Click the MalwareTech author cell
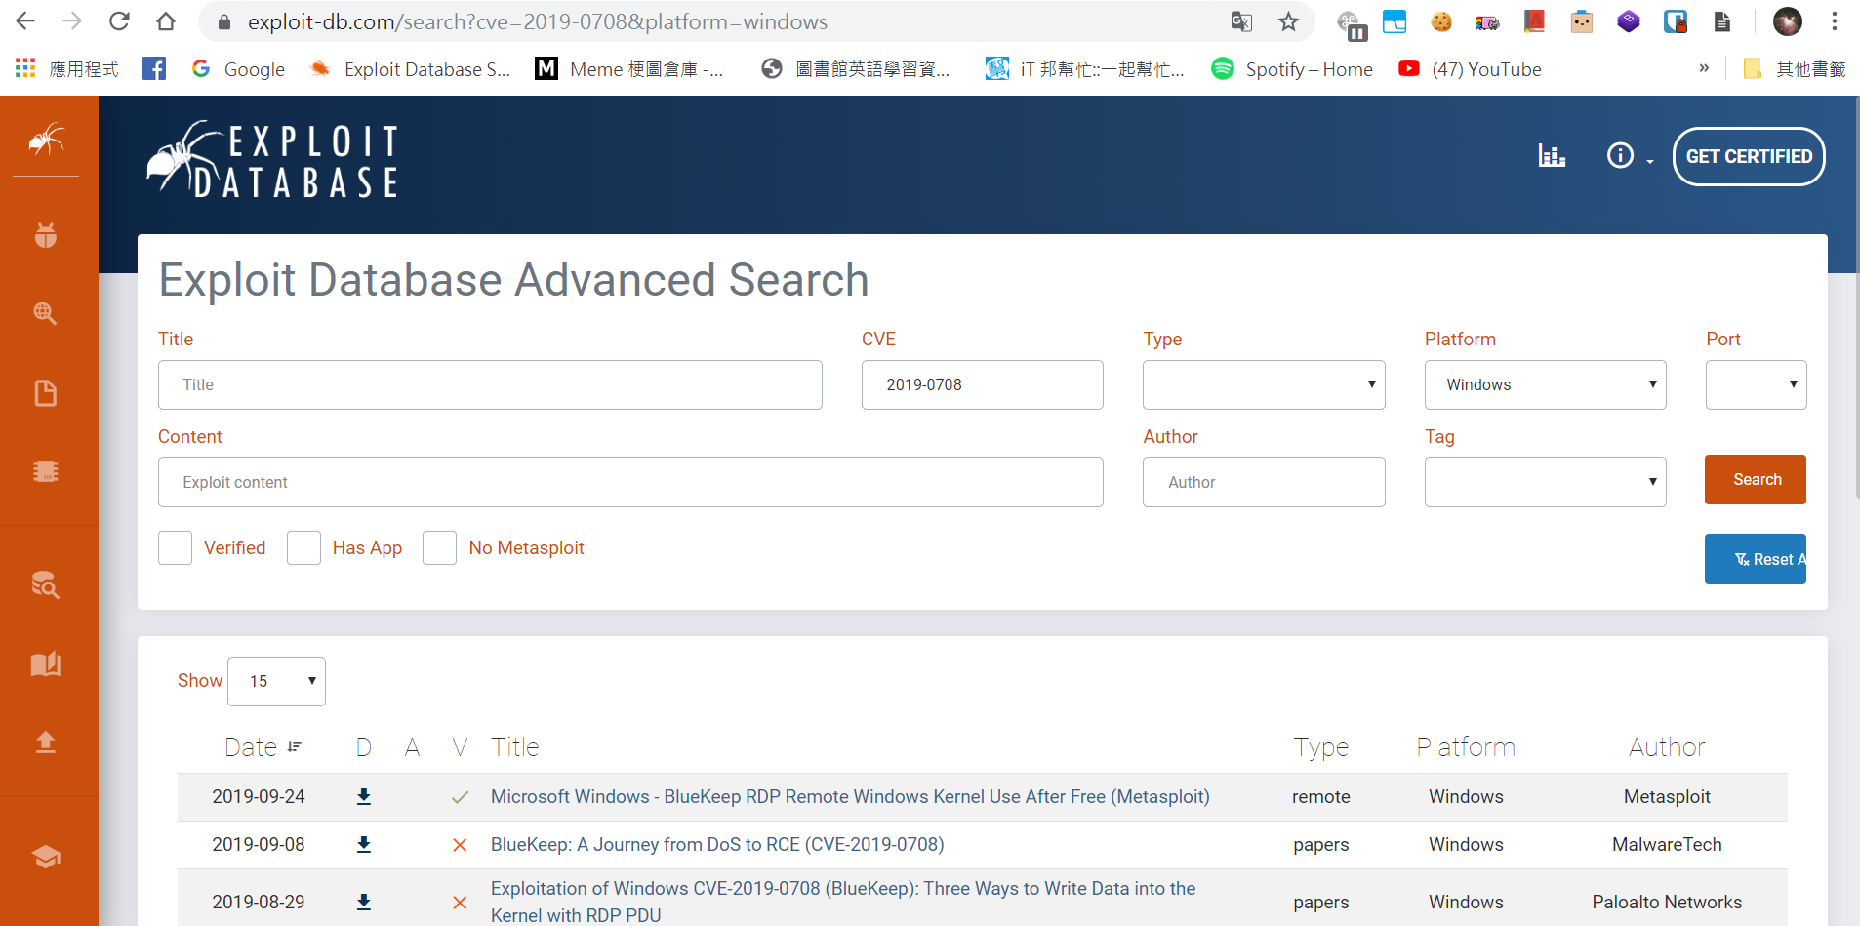 point(1667,845)
